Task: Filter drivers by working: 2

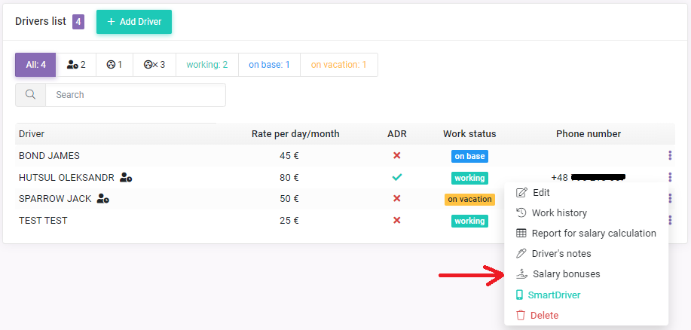Action: (207, 65)
